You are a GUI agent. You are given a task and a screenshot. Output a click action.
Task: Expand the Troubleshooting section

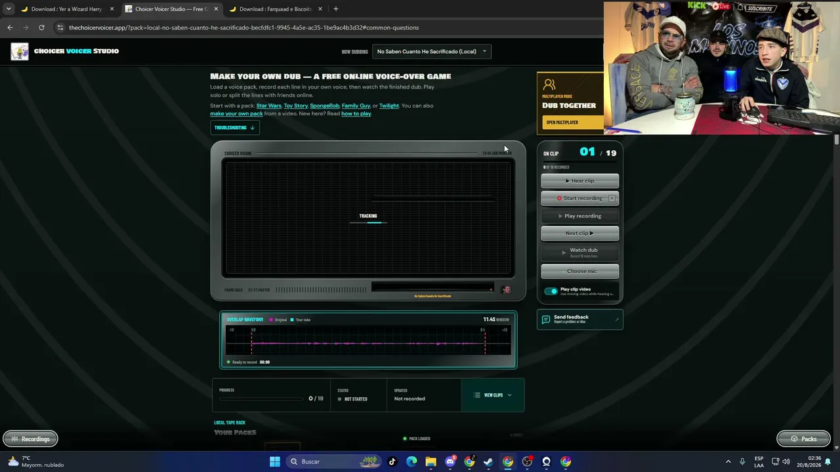pyautogui.click(x=235, y=128)
